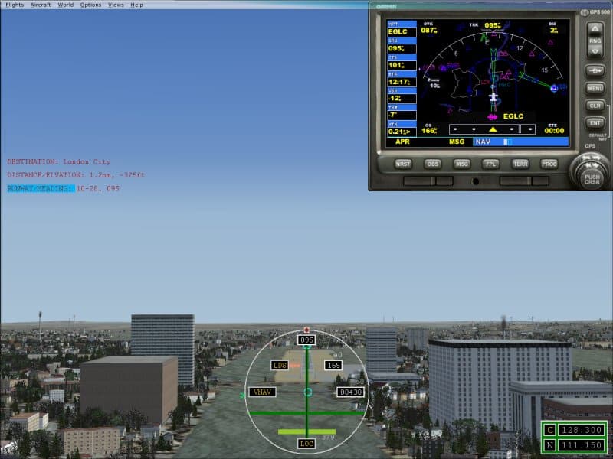Click the PUSH CRSR knob center

click(x=592, y=177)
